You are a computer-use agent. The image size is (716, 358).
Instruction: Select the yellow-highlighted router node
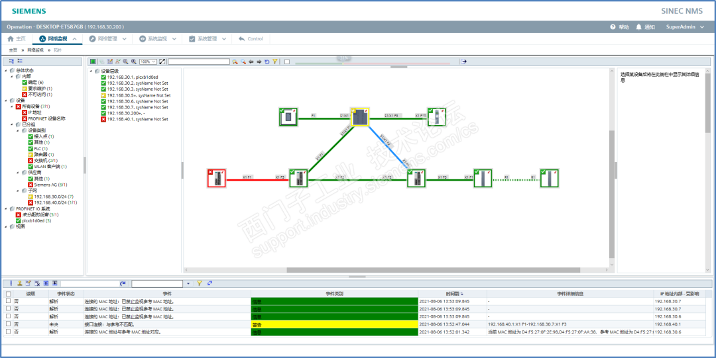(360, 116)
